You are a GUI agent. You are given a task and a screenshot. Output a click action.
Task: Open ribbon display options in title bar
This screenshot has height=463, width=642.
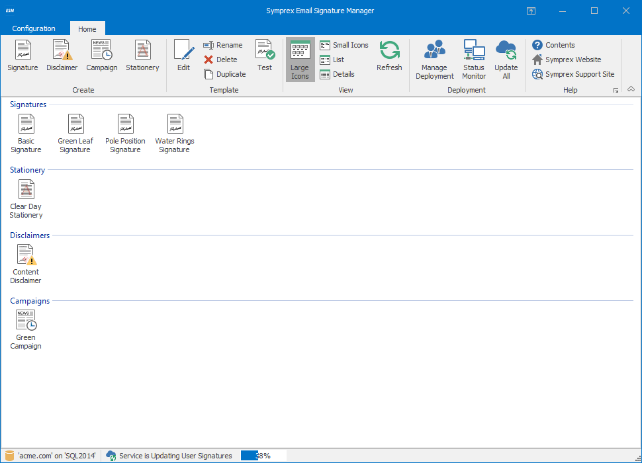click(x=531, y=11)
